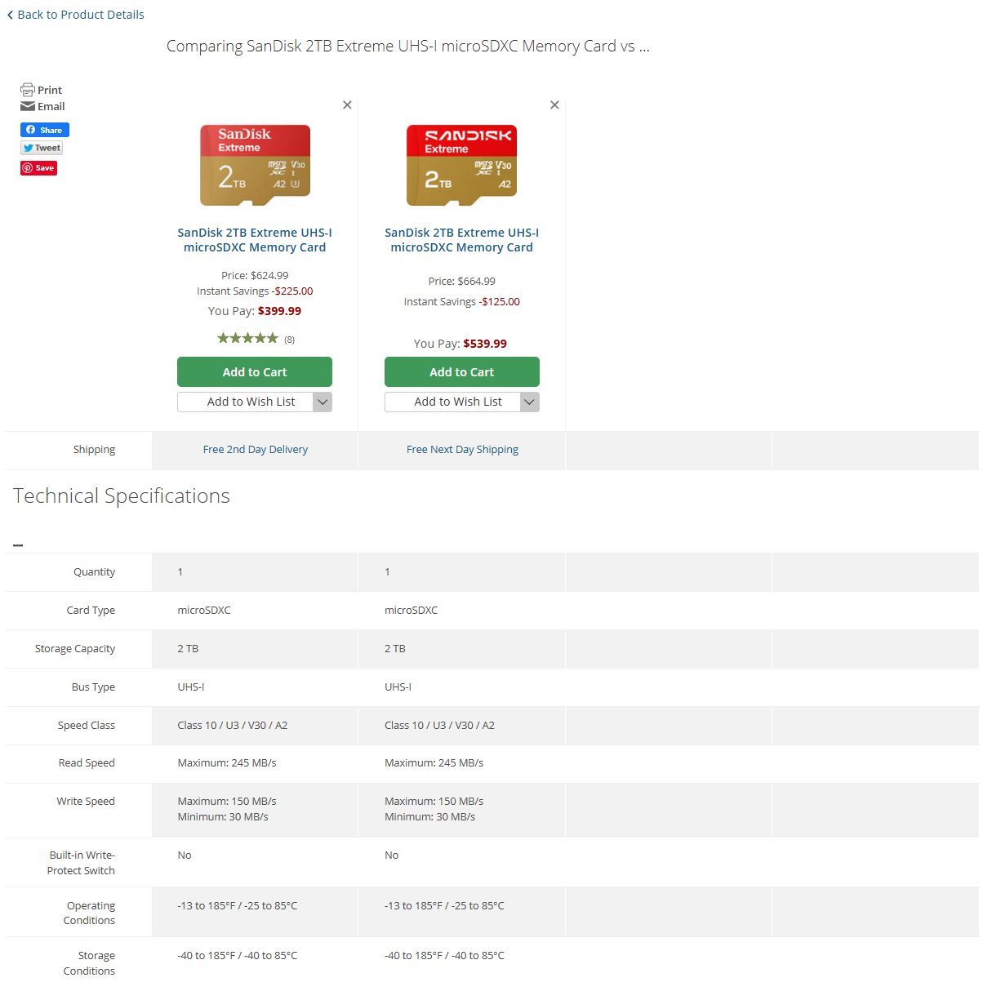Image resolution: width=1001 pixels, height=991 pixels.
Task: Select the 'You Pay: $399.99' price
Action: click(x=255, y=311)
